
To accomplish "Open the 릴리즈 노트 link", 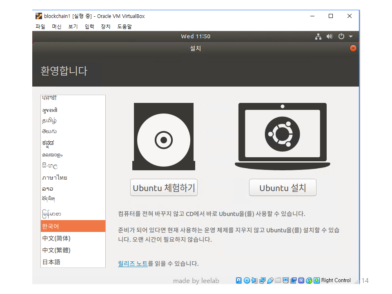I will (x=133, y=263).
